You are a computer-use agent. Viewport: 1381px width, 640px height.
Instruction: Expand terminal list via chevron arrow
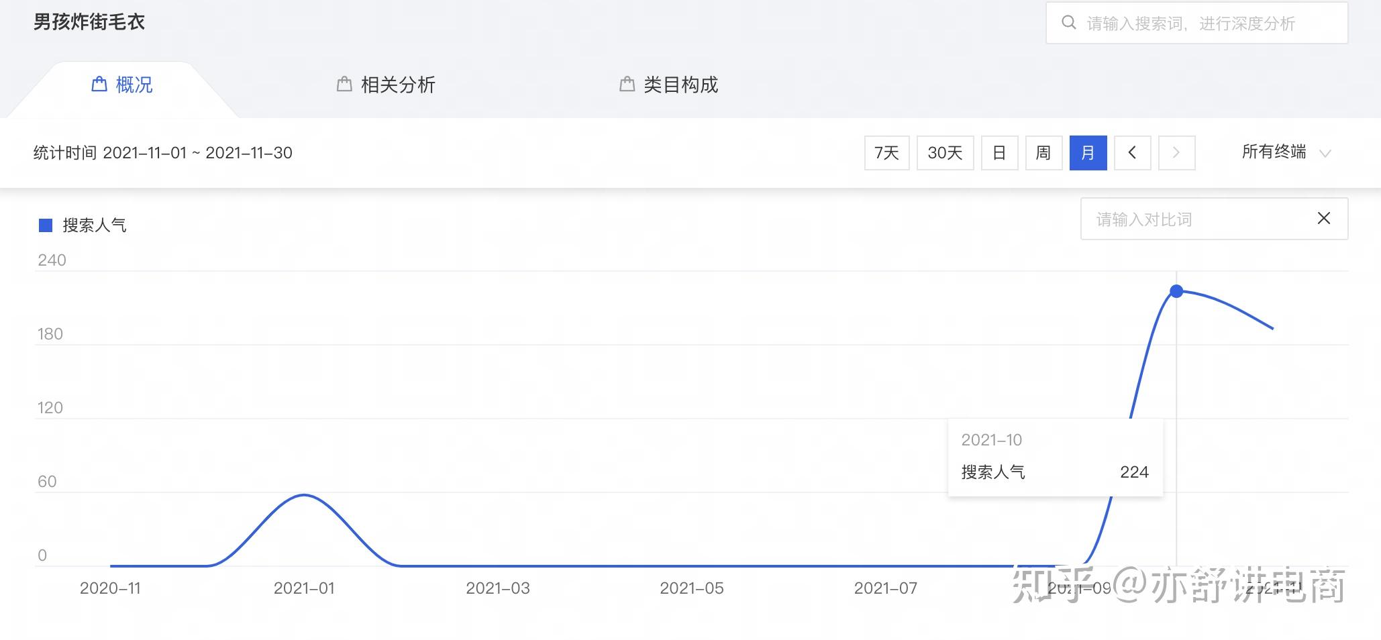[1325, 154]
